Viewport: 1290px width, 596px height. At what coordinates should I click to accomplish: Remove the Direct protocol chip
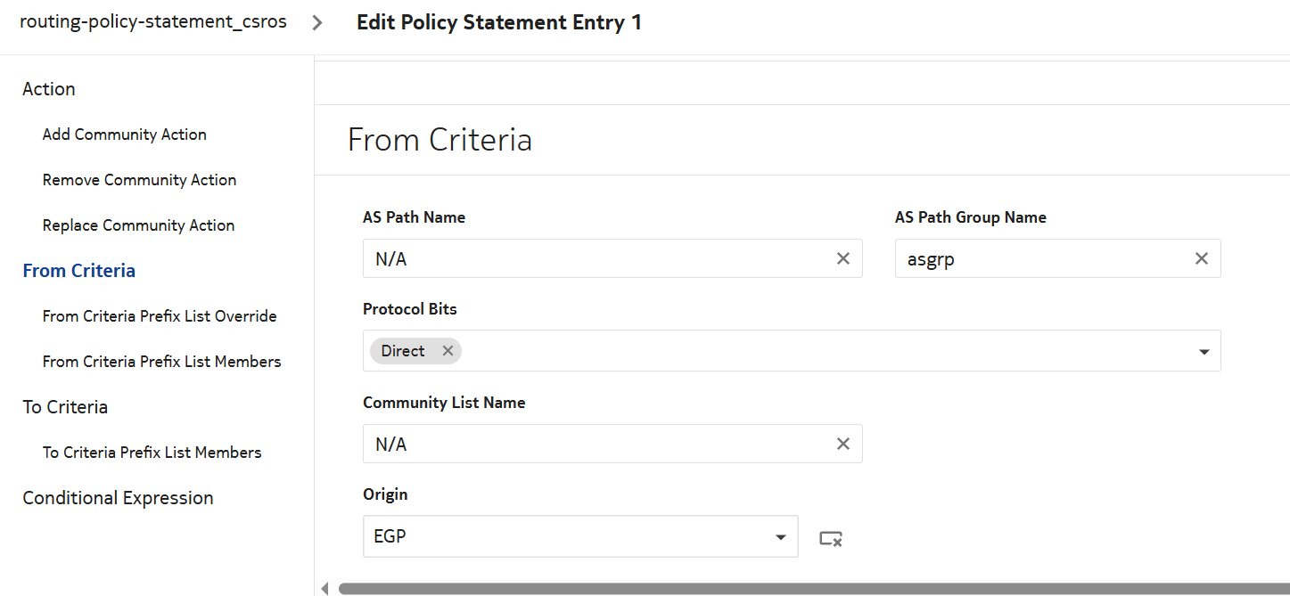point(448,351)
